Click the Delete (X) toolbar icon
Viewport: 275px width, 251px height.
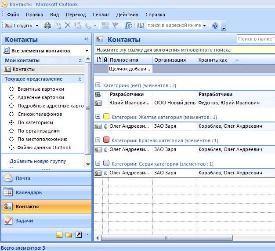(x=67, y=26)
